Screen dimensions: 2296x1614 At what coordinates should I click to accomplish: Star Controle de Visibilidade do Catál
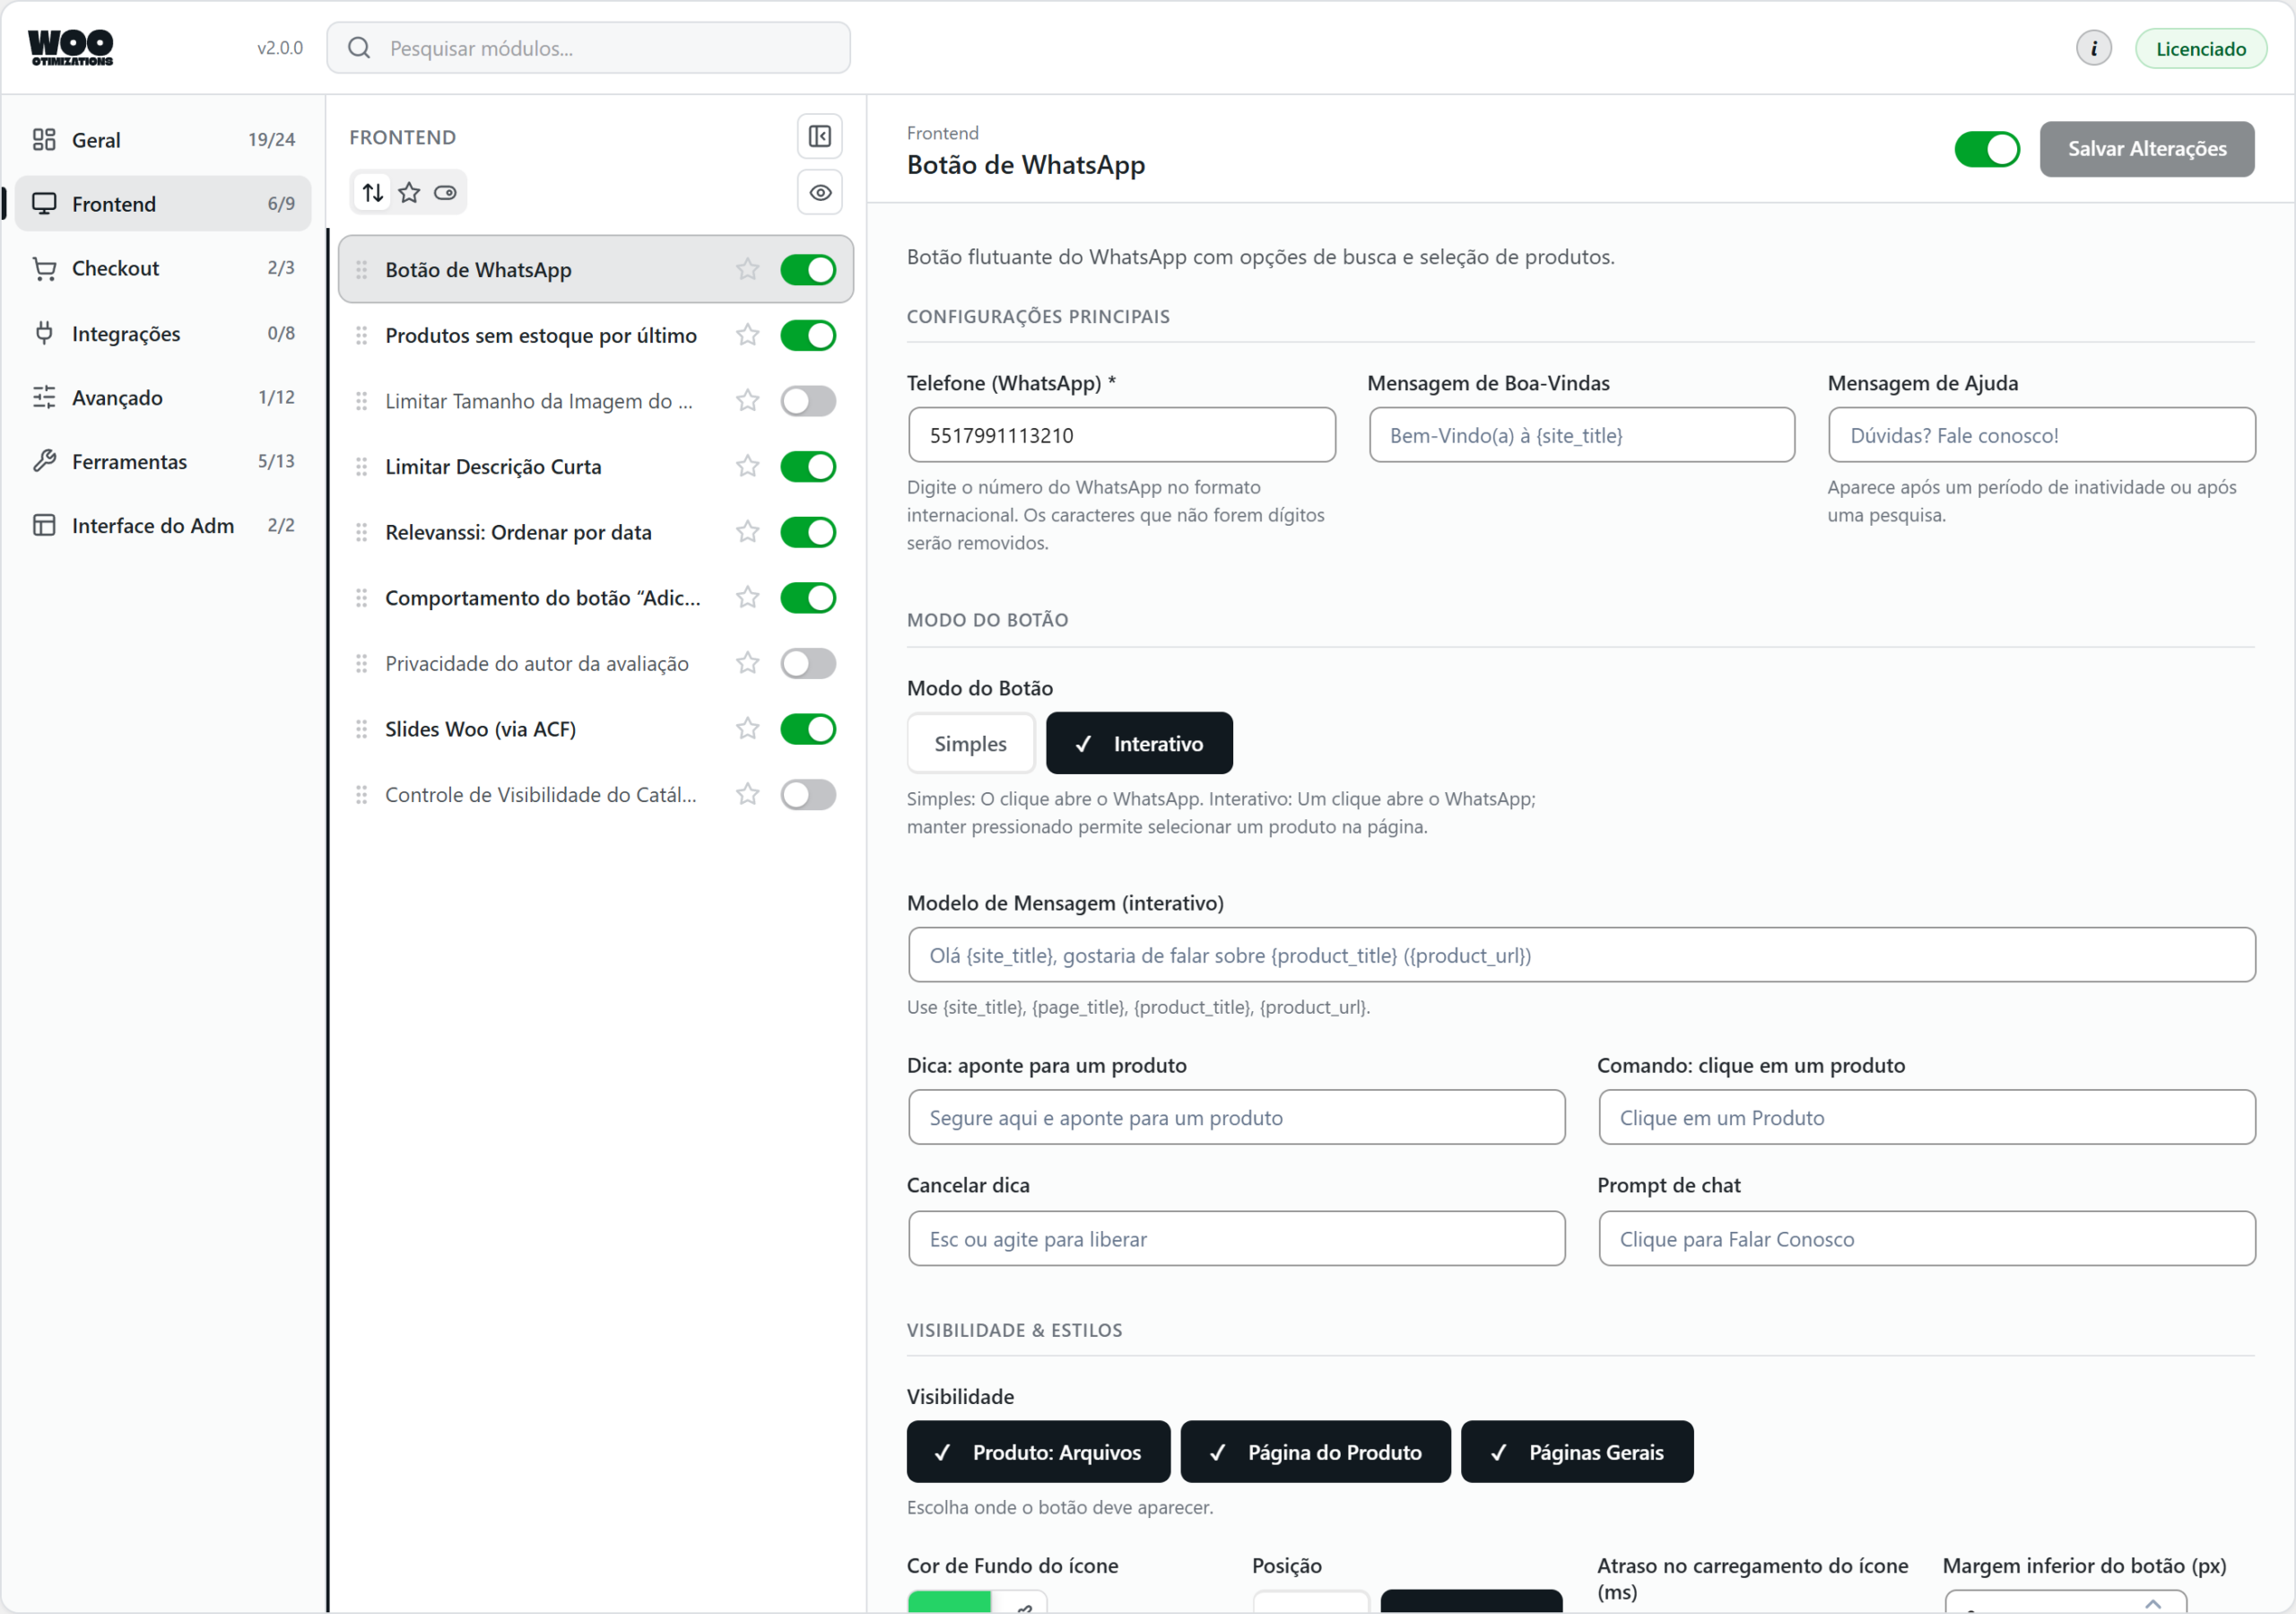747,795
